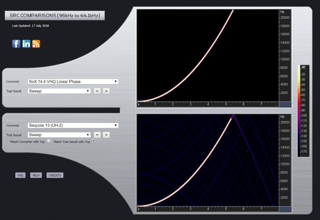Click the Last Updated 17 July 2018 text
Screen dimensions: 320x220
pos(30,26)
